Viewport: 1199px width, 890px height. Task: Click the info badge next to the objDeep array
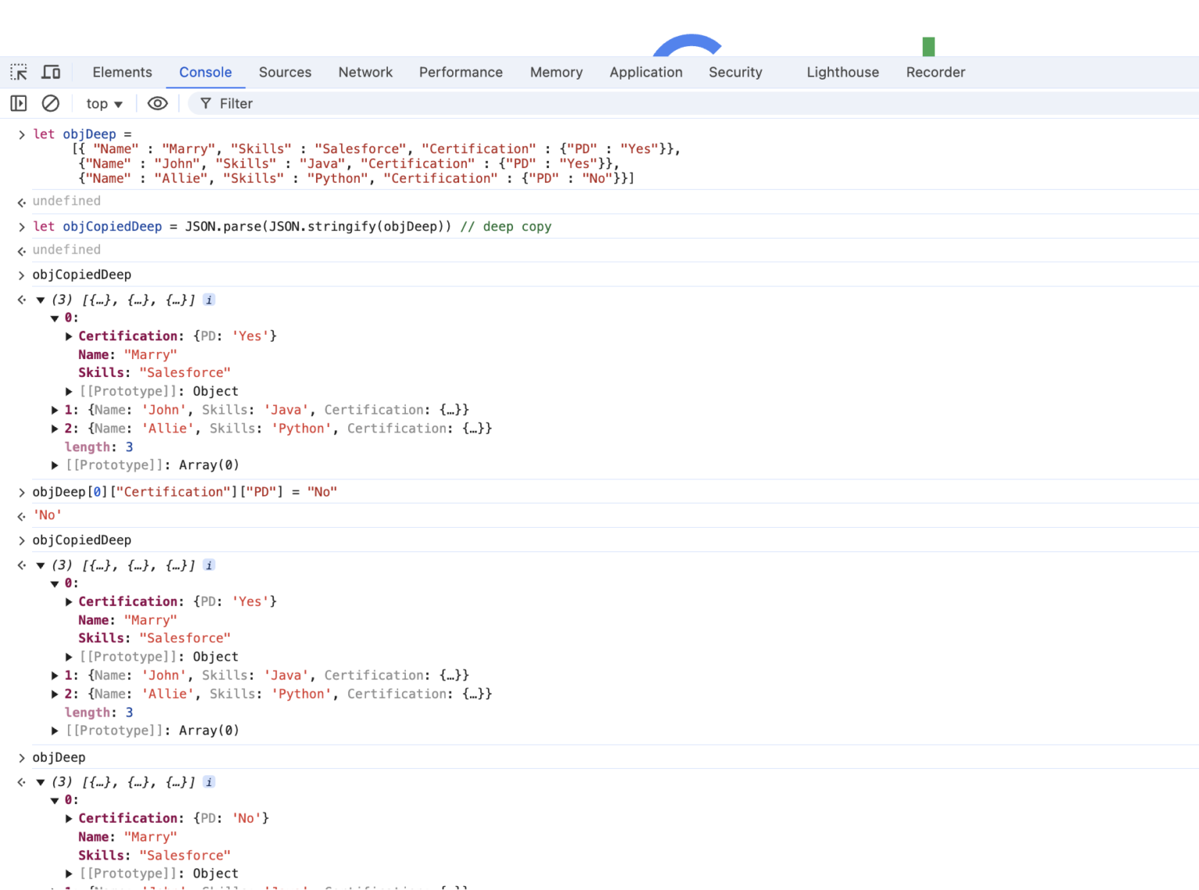click(208, 781)
